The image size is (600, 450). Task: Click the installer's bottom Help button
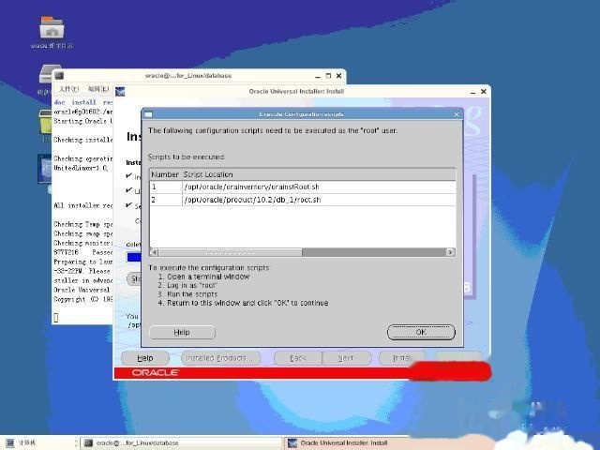click(145, 358)
